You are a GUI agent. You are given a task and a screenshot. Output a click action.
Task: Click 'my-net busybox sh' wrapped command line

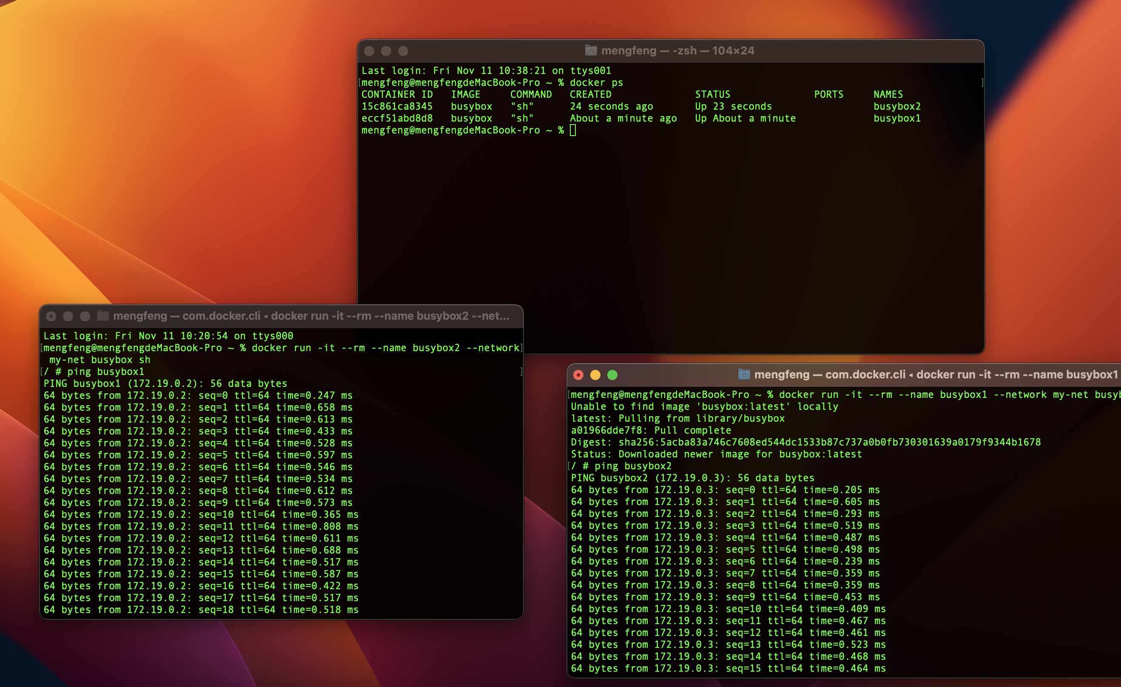click(x=100, y=360)
